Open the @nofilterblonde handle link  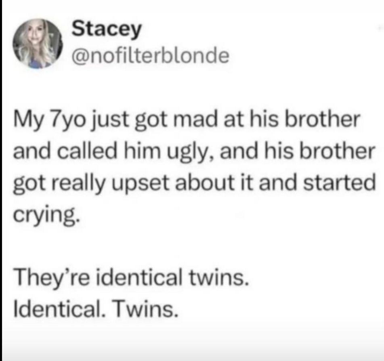point(150,56)
